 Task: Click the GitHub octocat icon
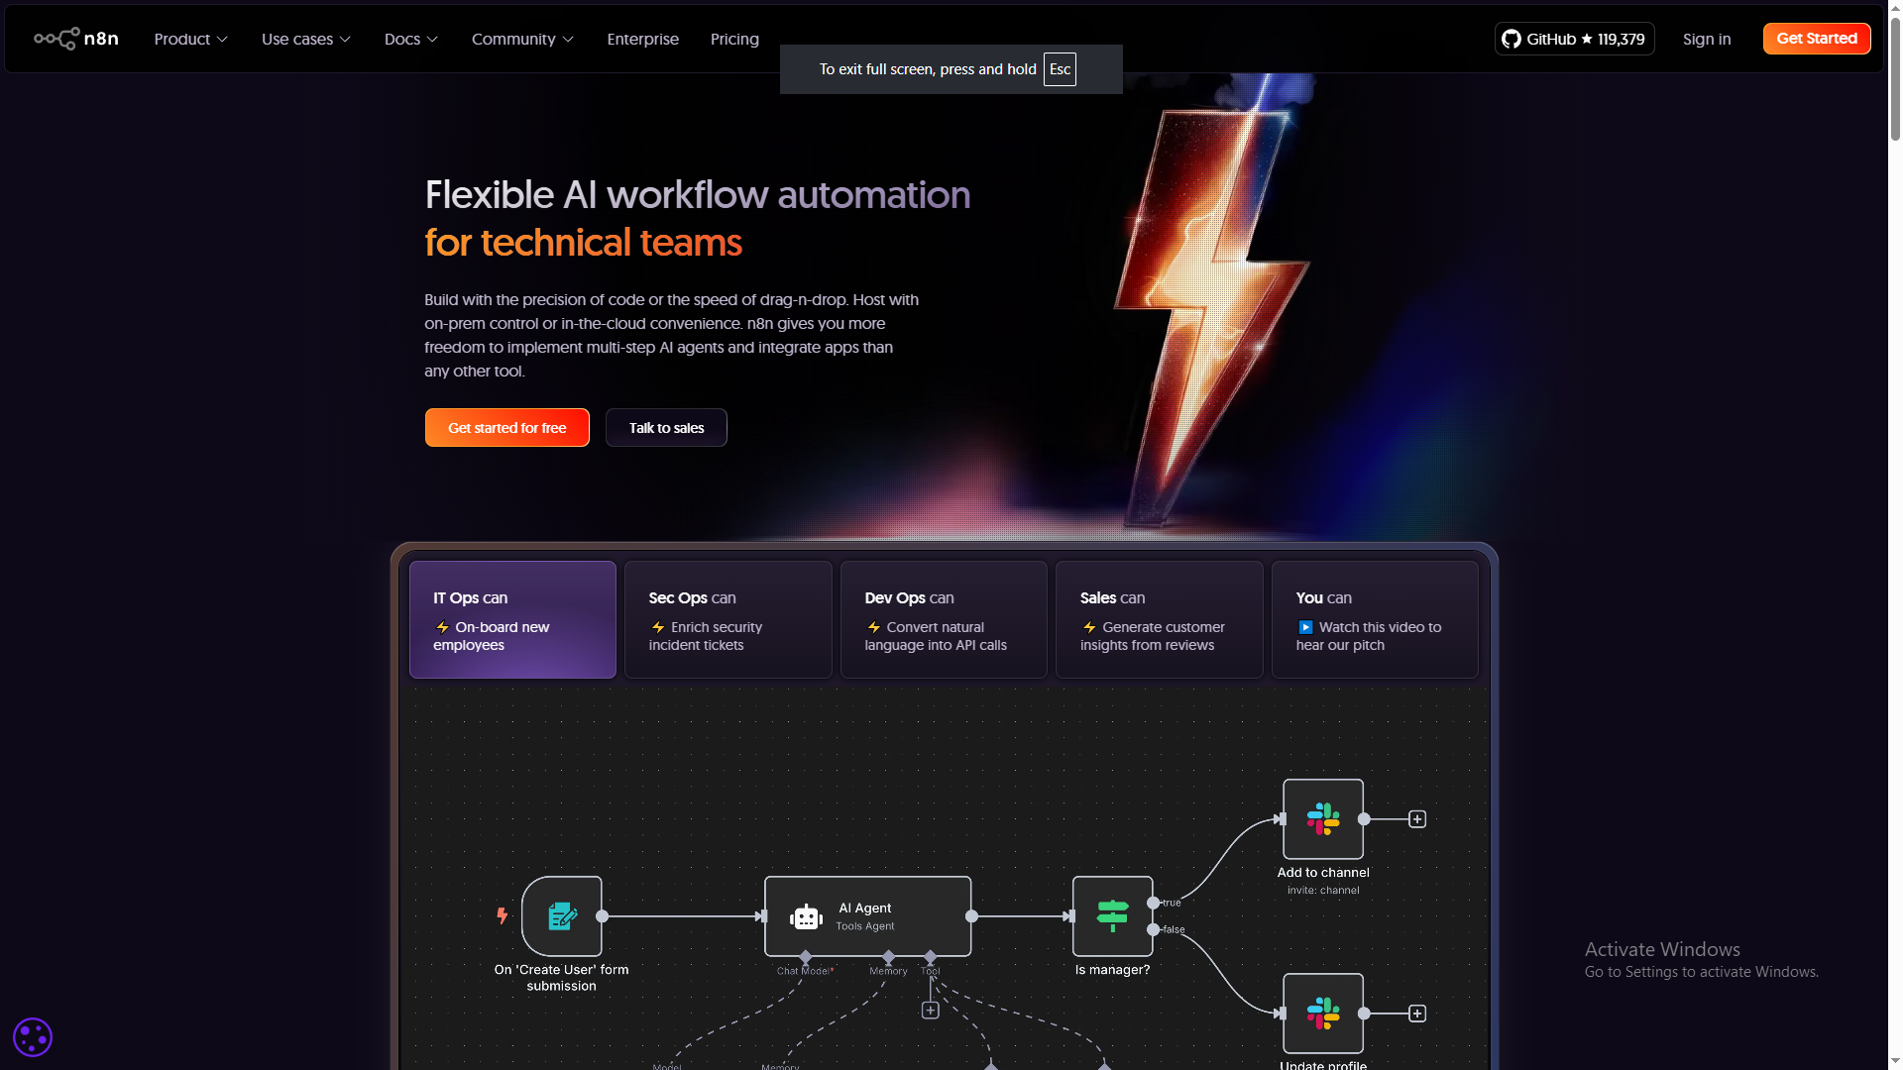[x=1511, y=39]
